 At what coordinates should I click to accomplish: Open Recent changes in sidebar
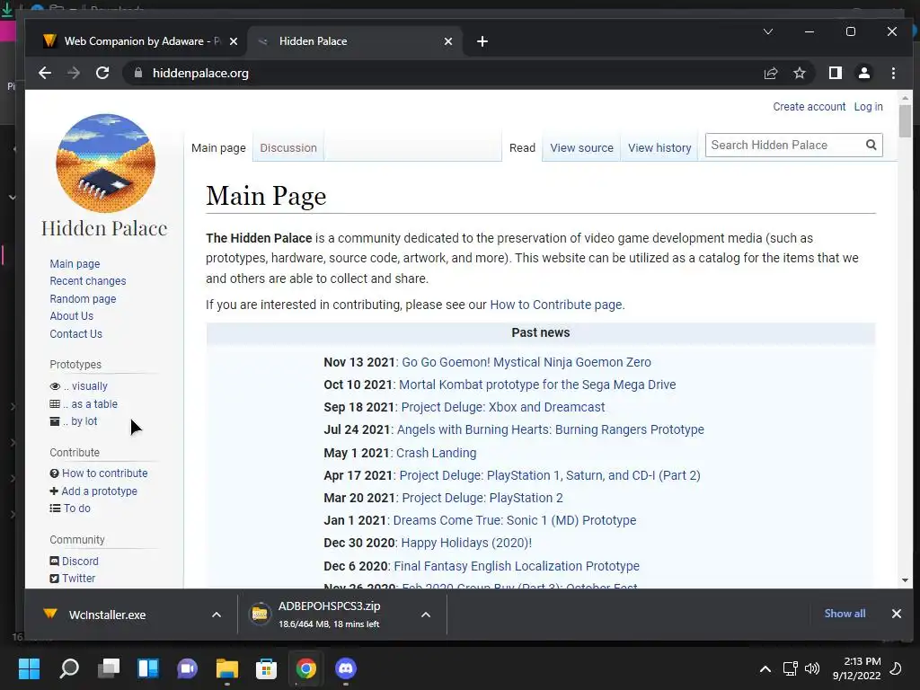pyautogui.click(x=88, y=281)
